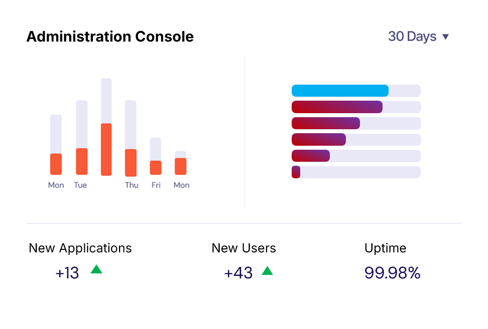
Task: Select the orange Mon bar right after Fri
Action: (x=181, y=166)
